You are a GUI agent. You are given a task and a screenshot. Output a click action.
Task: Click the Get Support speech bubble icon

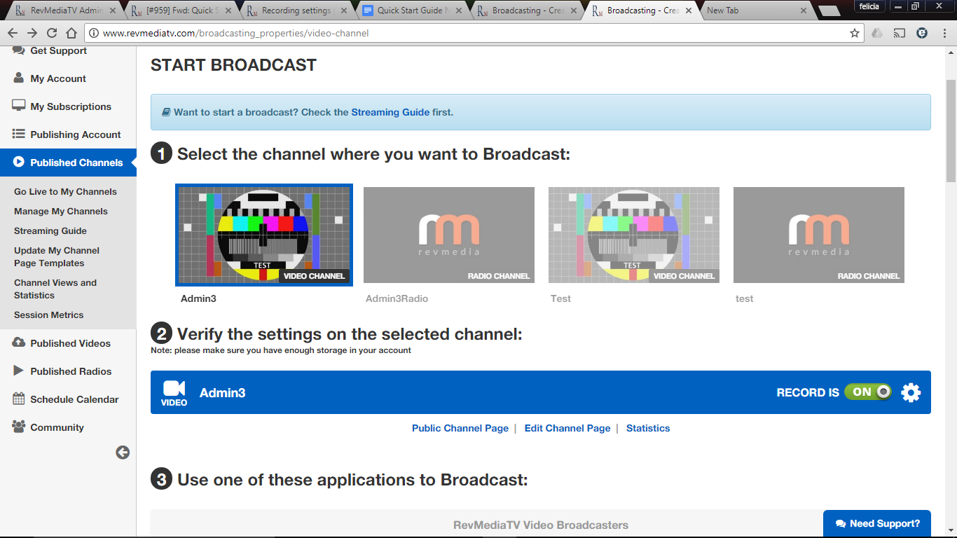tap(19, 50)
